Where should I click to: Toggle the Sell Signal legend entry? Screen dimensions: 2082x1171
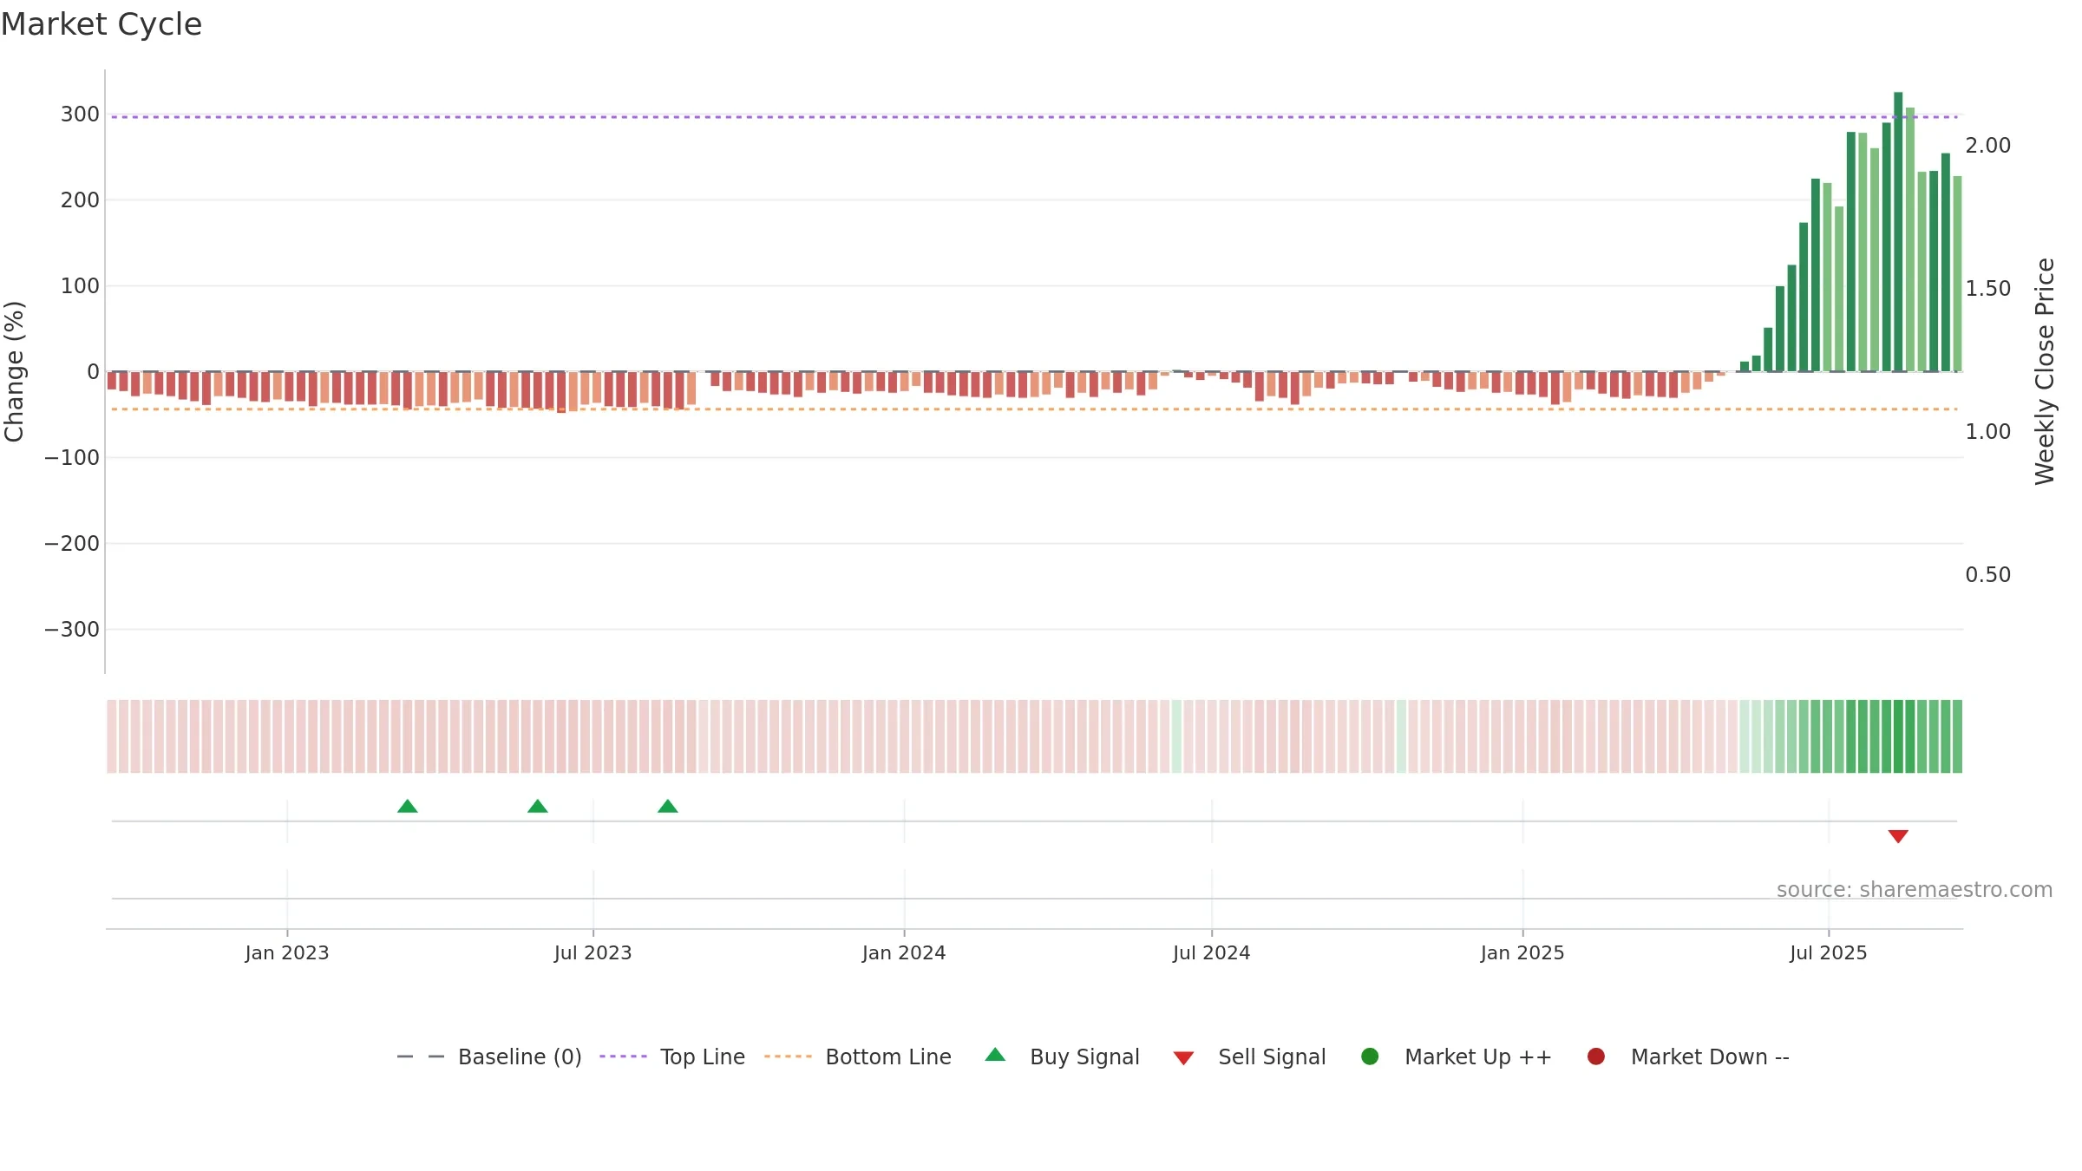[1249, 1057]
